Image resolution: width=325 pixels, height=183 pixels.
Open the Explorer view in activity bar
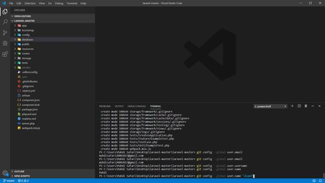5,12
